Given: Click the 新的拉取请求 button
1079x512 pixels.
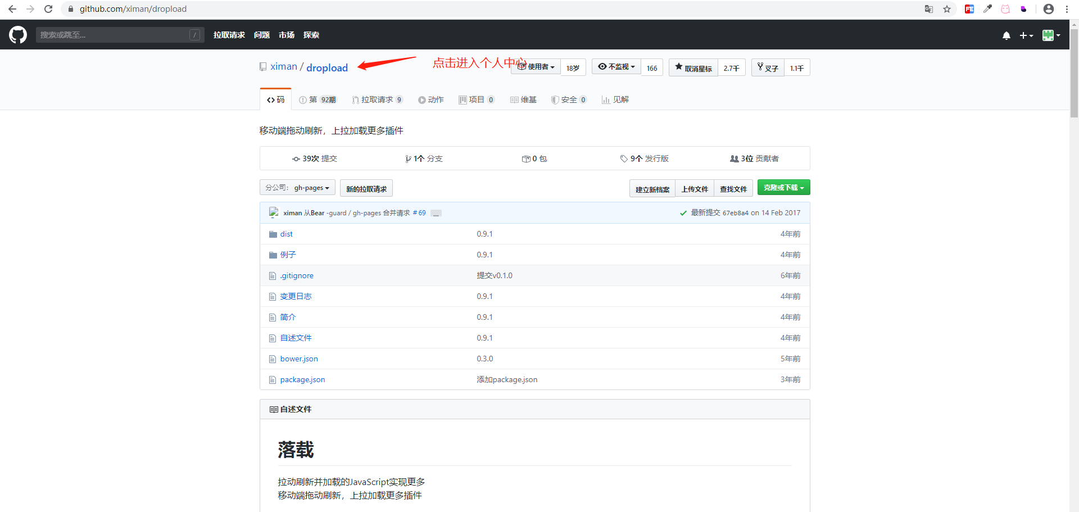Looking at the screenshot, I should pyautogui.click(x=366, y=188).
